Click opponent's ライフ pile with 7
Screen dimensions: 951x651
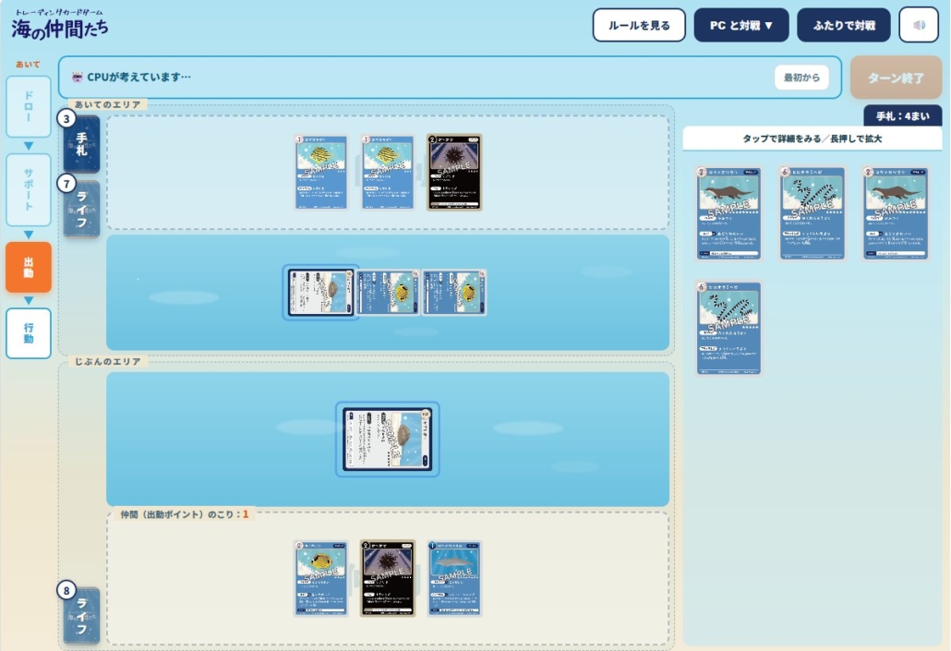(81, 209)
